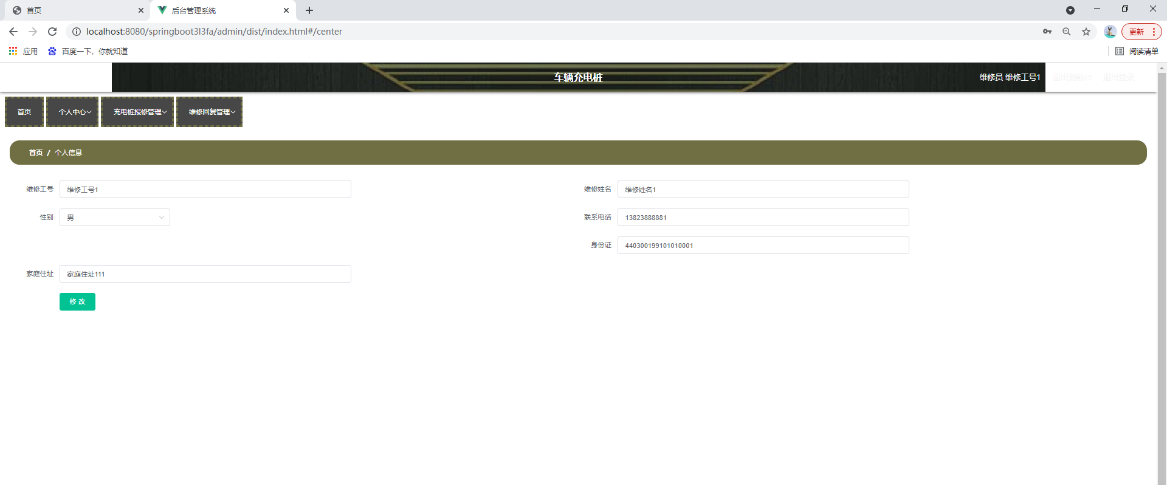Image resolution: width=1167 pixels, height=485 pixels.
Task: Click the scrollbar up arrow
Action: click(x=1162, y=67)
